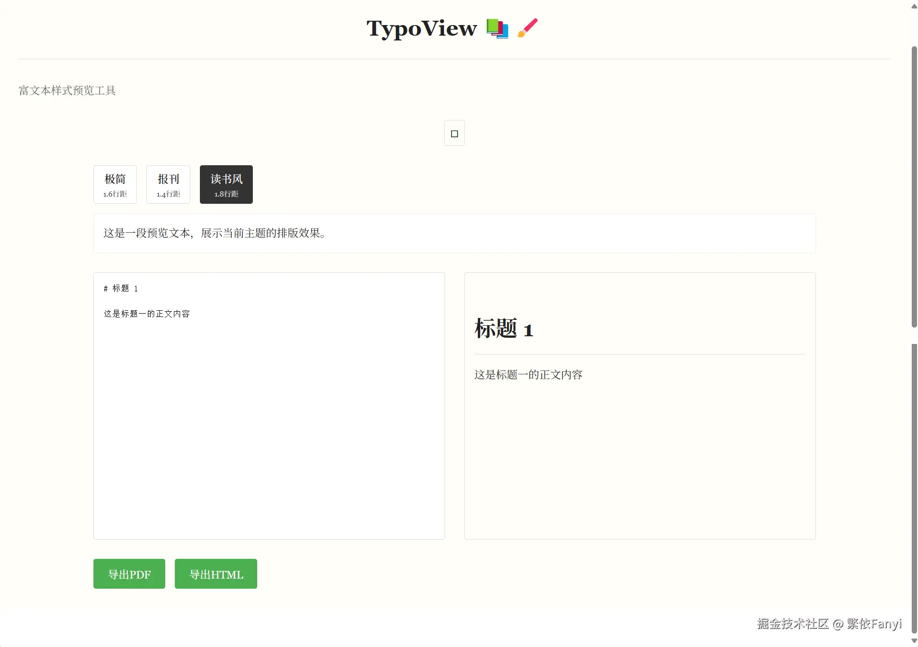
Task: Click the preview sentence 这是一段预览文本 text area
Action: click(214, 233)
